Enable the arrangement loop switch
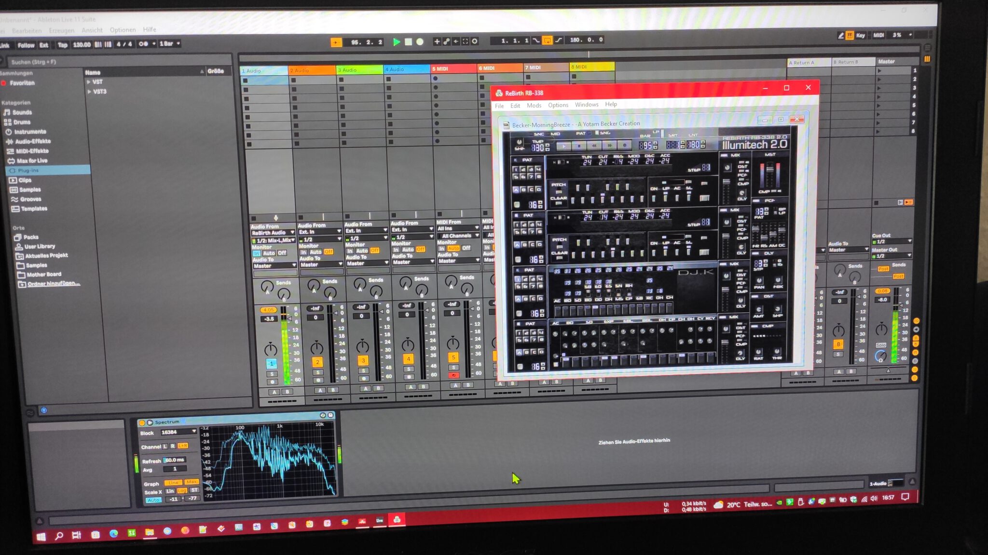The height and width of the screenshot is (555, 988). pyautogui.click(x=548, y=41)
